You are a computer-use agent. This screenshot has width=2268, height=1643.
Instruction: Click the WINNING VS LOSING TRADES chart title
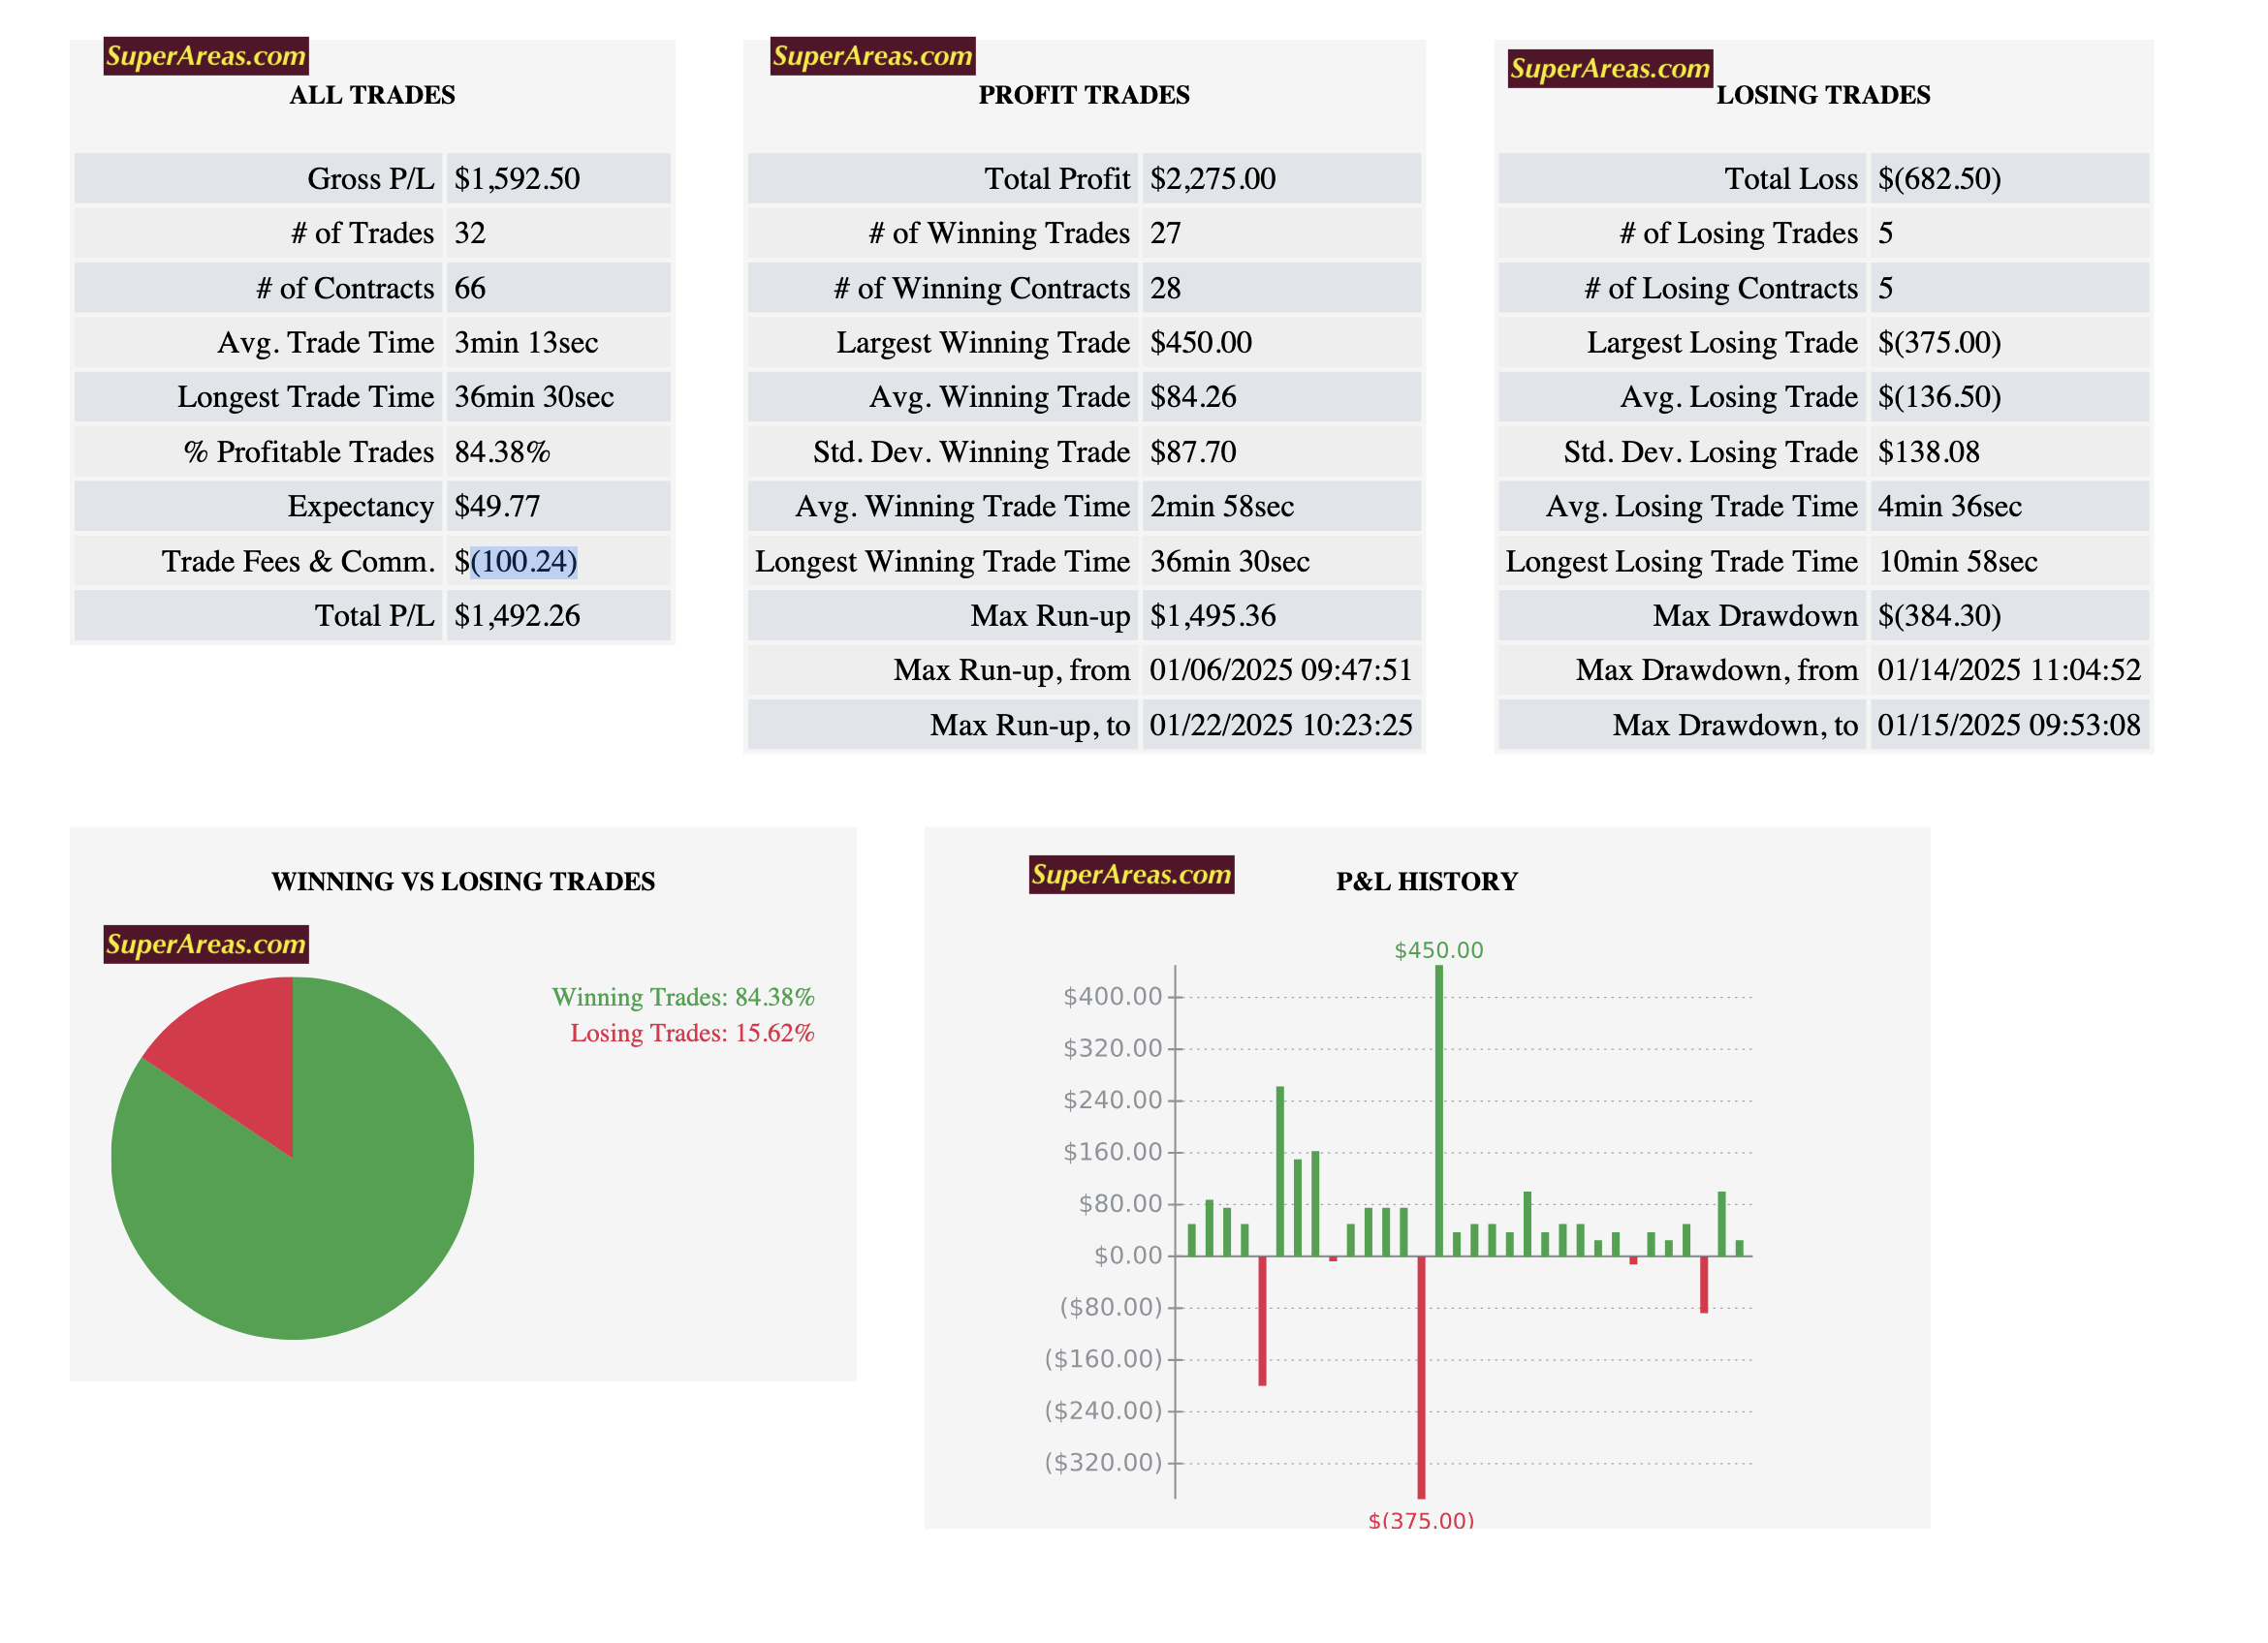click(x=463, y=882)
